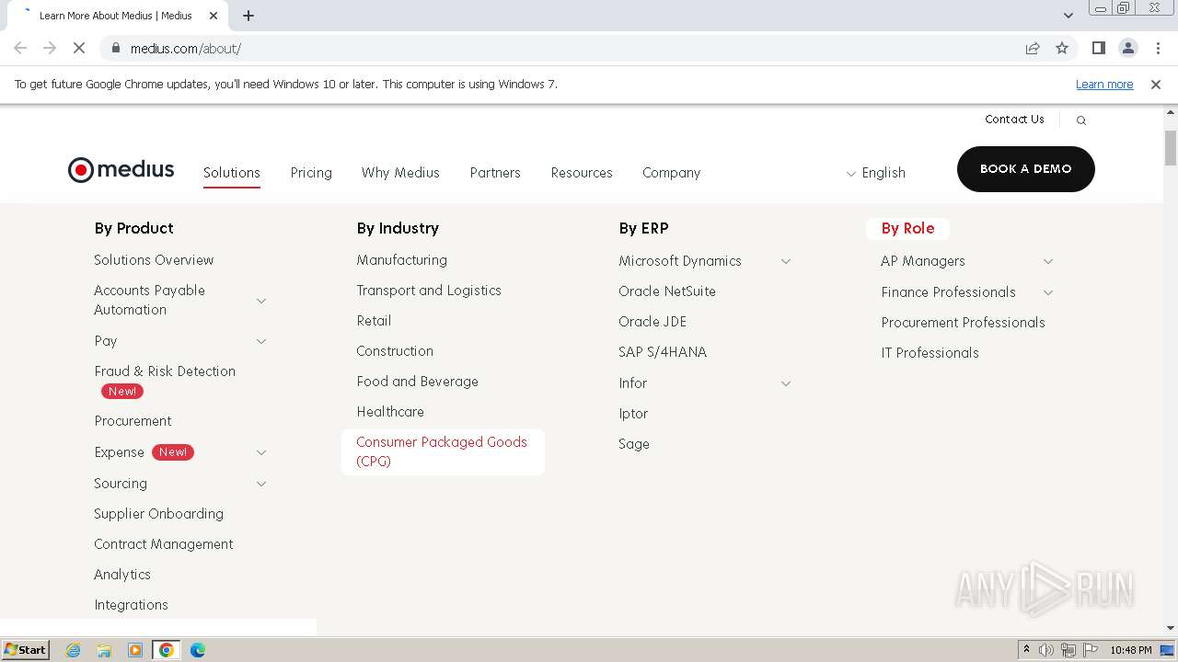Screen dimensions: 1178x662
Task: Follow the Learn more link
Action: pos(1104,84)
